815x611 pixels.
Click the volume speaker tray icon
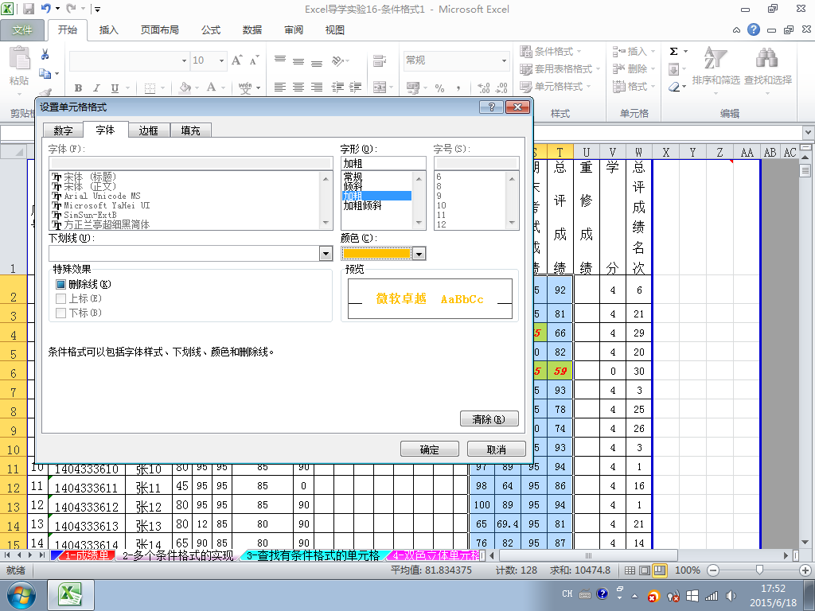click(x=731, y=595)
